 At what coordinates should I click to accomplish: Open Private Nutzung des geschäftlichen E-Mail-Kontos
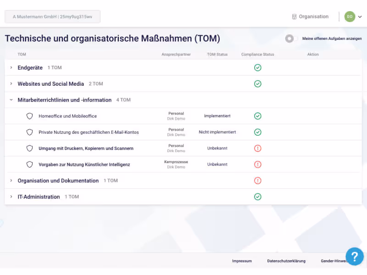[89, 132]
